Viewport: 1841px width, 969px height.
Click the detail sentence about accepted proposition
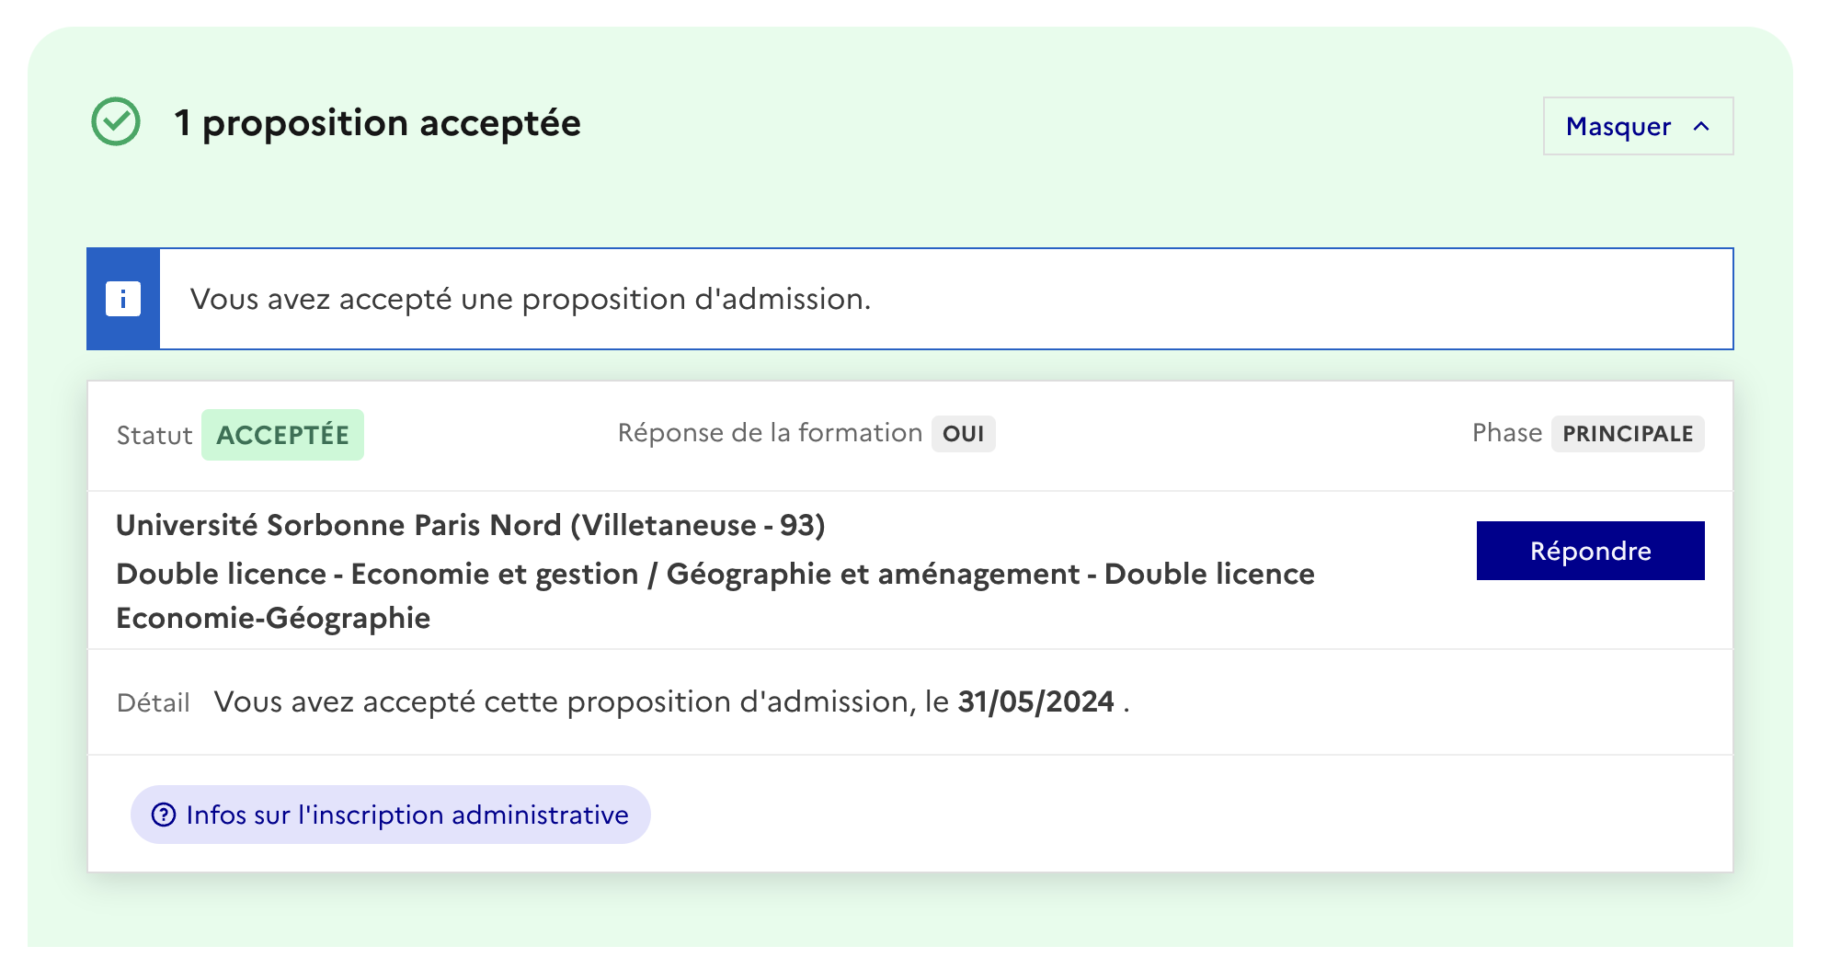click(671, 701)
